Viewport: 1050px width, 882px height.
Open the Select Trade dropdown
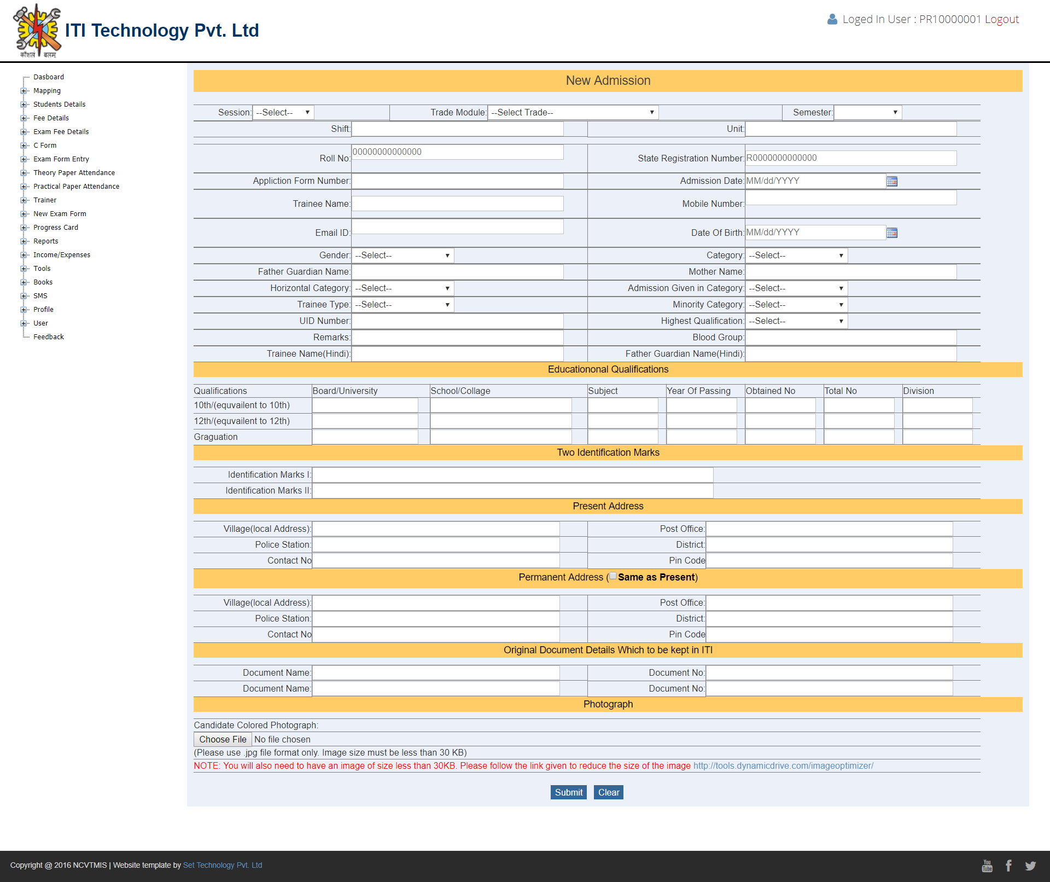(x=573, y=113)
